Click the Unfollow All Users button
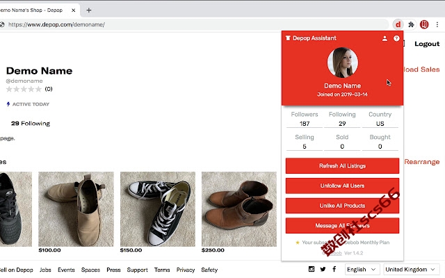Viewport: 445px width, 278px height. 342,186
